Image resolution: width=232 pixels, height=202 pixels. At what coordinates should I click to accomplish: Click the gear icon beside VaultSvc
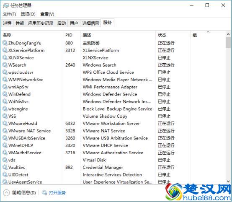click(5, 167)
